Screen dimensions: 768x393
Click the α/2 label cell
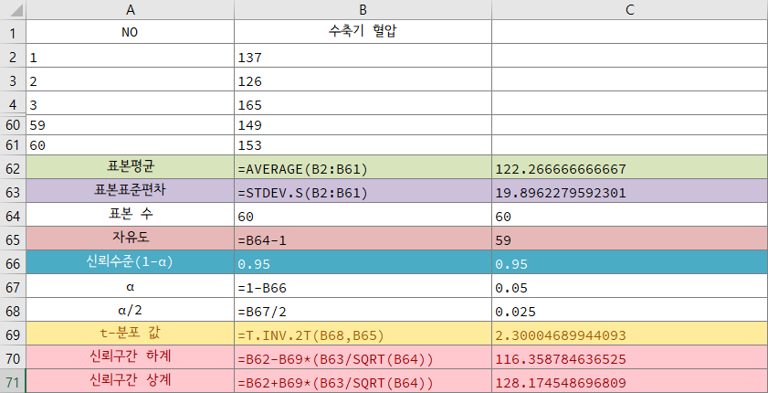tap(131, 310)
